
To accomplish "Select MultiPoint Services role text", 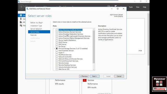I will 65,55.
